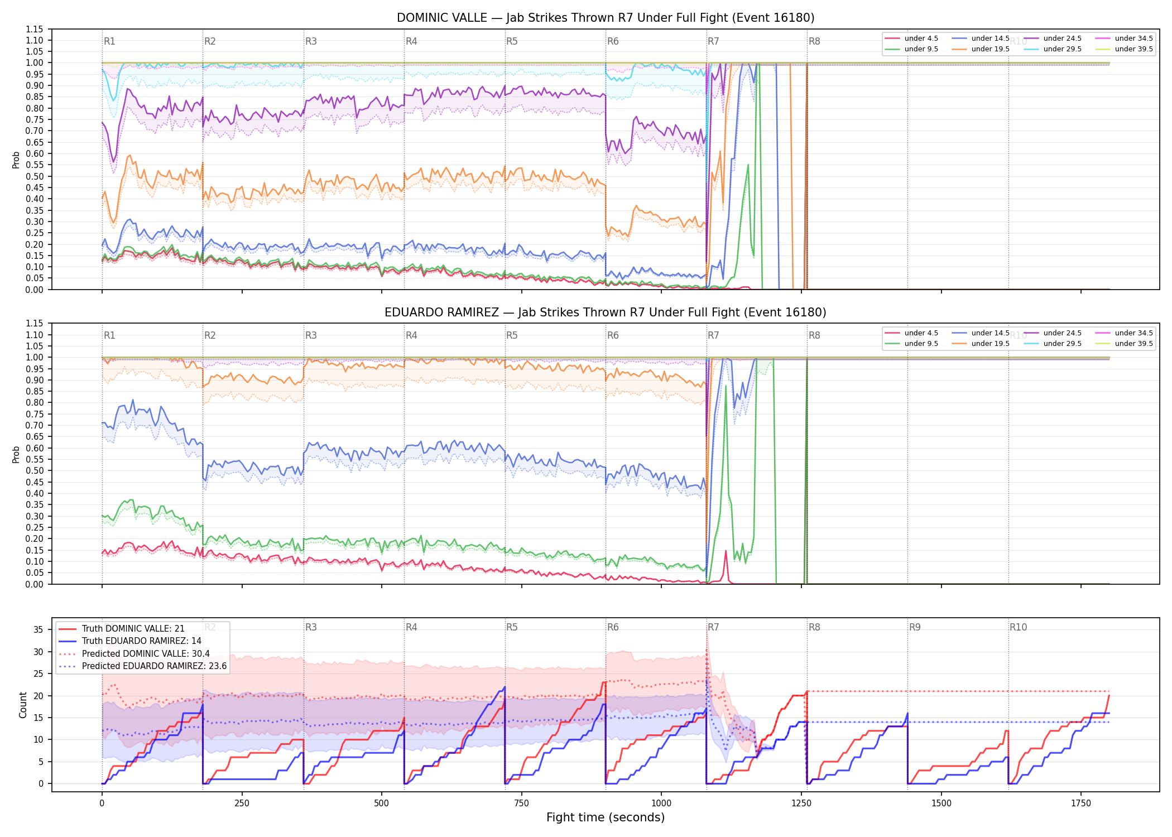Click the R9 round marker in bottom chart
This screenshot has width=1172, height=837.
click(x=915, y=627)
